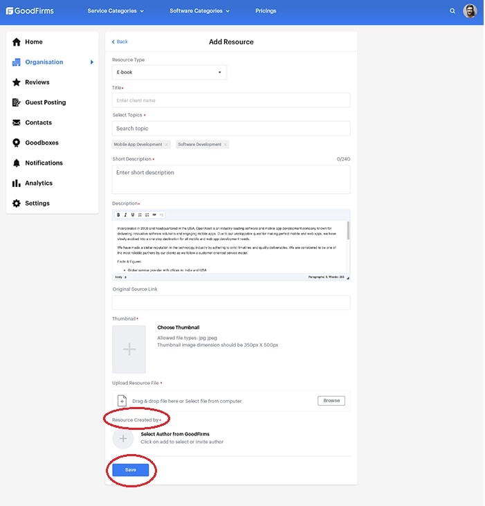Image resolution: width=485 pixels, height=506 pixels.
Task: Click the file-plus icon in upload area
Action: [x=122, y=401]
